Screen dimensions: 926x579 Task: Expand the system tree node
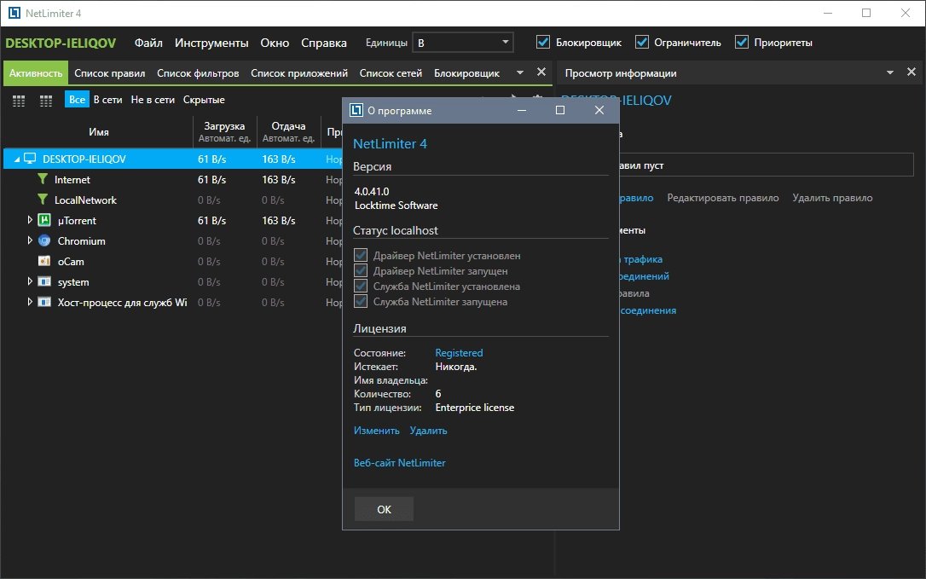pos(30,281)
